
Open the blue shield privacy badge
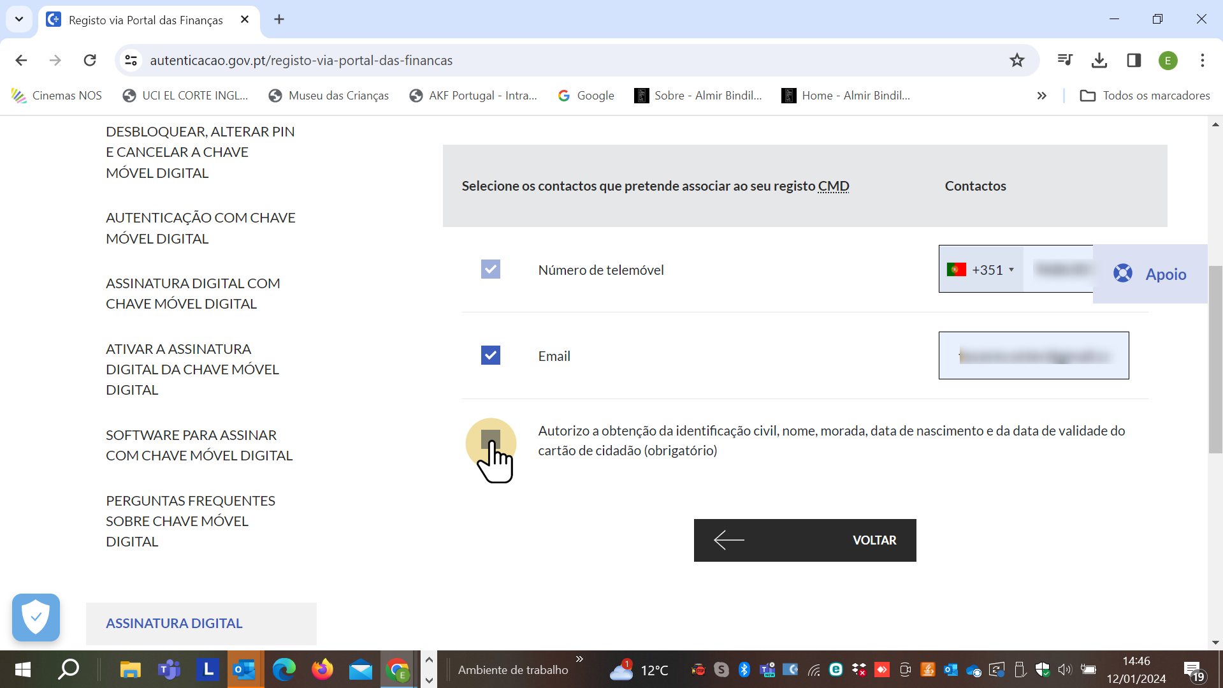point(36,617)
